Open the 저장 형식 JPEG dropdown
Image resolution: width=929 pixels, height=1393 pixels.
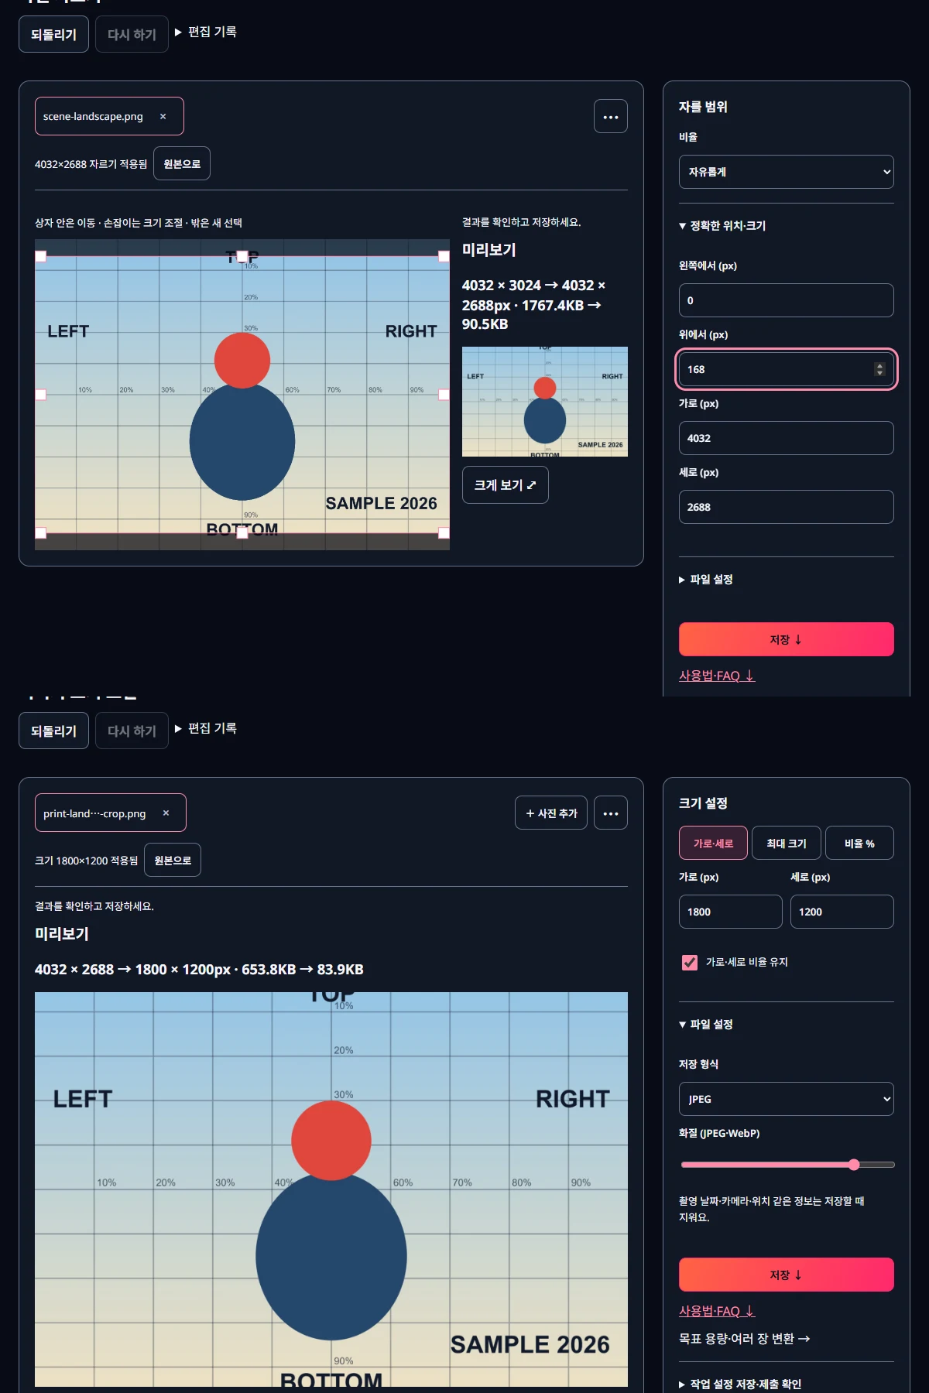click(787, 1099)
